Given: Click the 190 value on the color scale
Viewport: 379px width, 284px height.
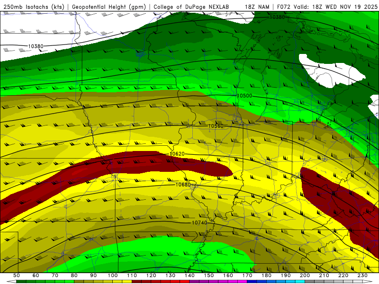Looking at the screenshot, I should click(x=286, y=275).
